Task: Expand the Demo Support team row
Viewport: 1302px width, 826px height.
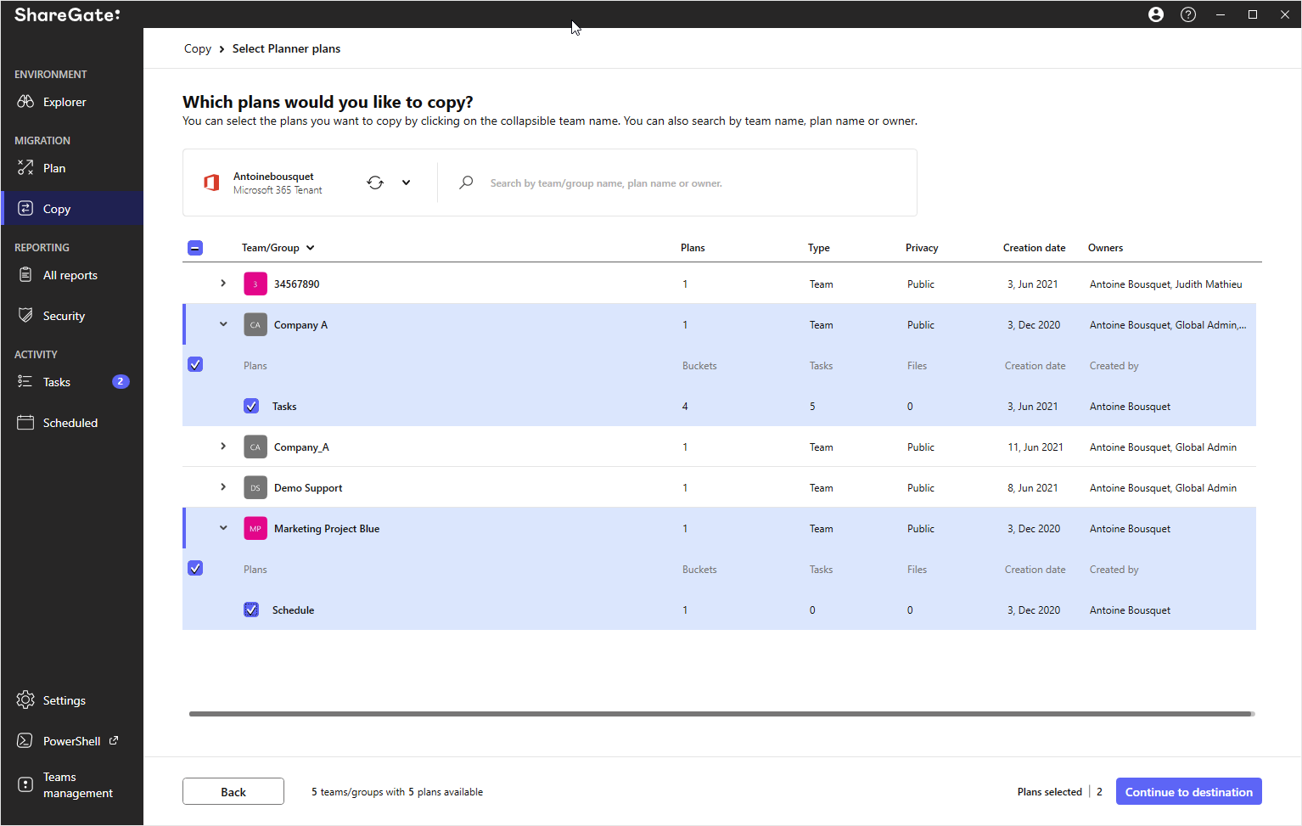Action: (223, 486)
